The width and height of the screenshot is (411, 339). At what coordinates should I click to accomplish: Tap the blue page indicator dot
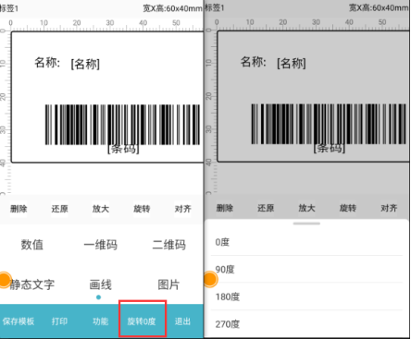point(98,297)
